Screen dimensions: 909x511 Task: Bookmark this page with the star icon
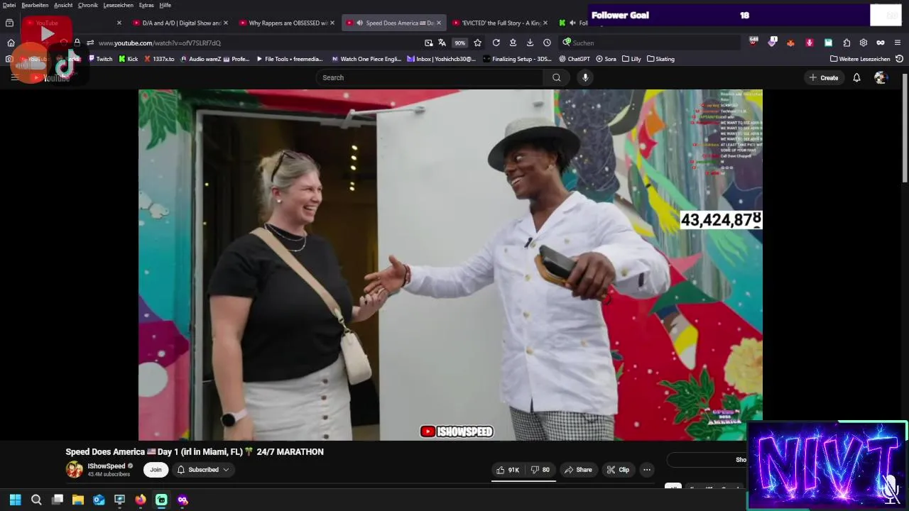click(x=478, y=43)
